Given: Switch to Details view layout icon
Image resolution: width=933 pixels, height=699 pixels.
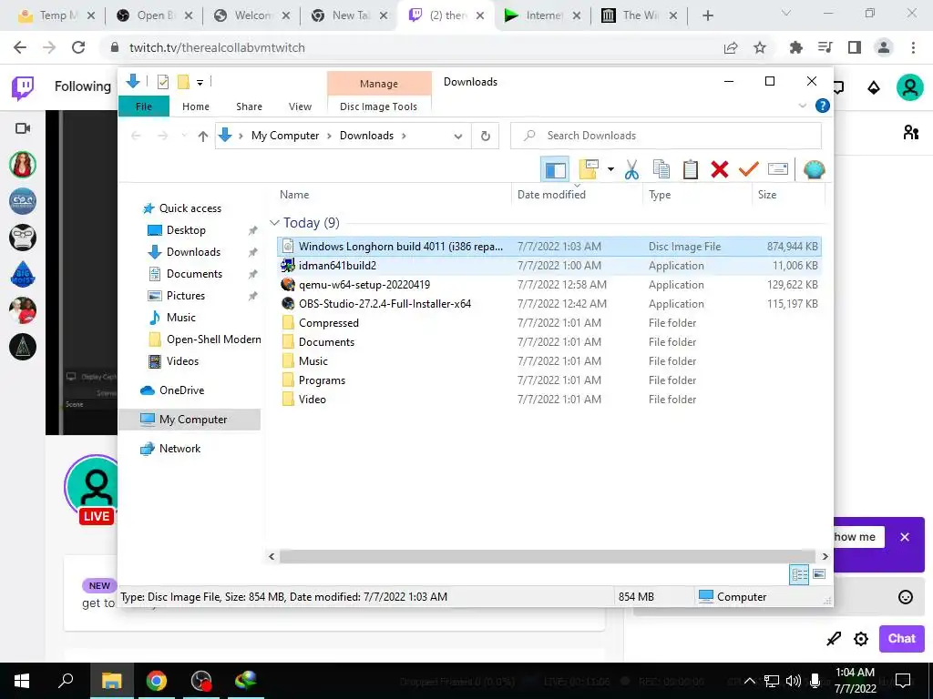Looking at the screenshot, I should [x=799, y=574].
